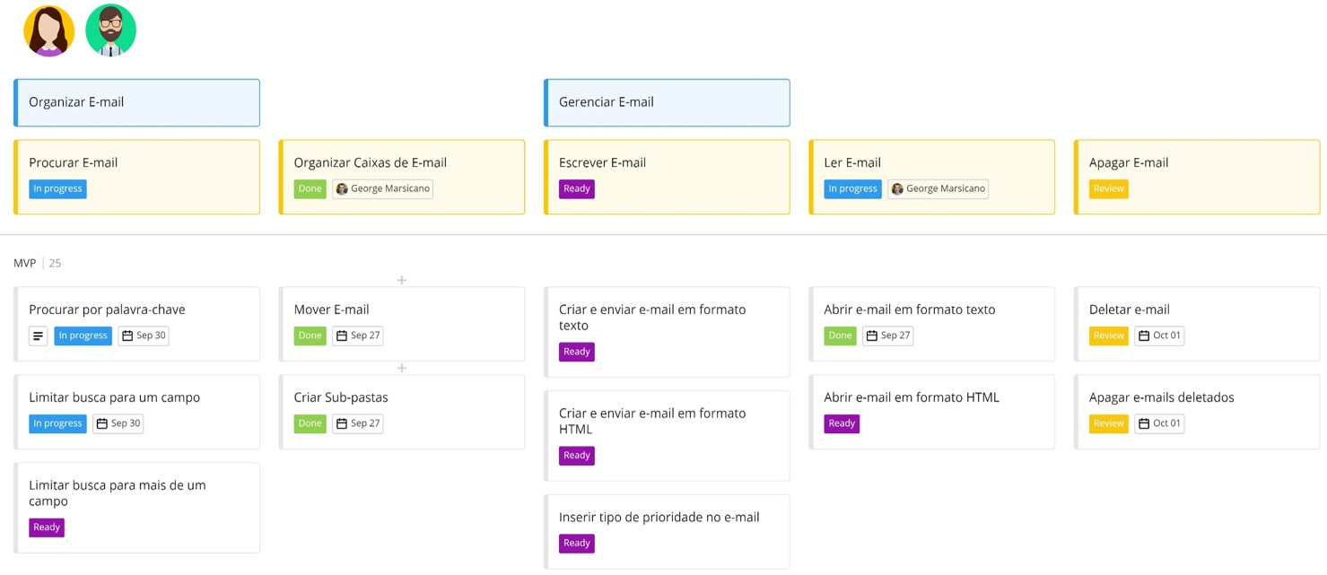The image size is (1327, 575).
Task: Click George Marsicano assignee on Organizar Caixas
Action: click(x=382, y=189)
